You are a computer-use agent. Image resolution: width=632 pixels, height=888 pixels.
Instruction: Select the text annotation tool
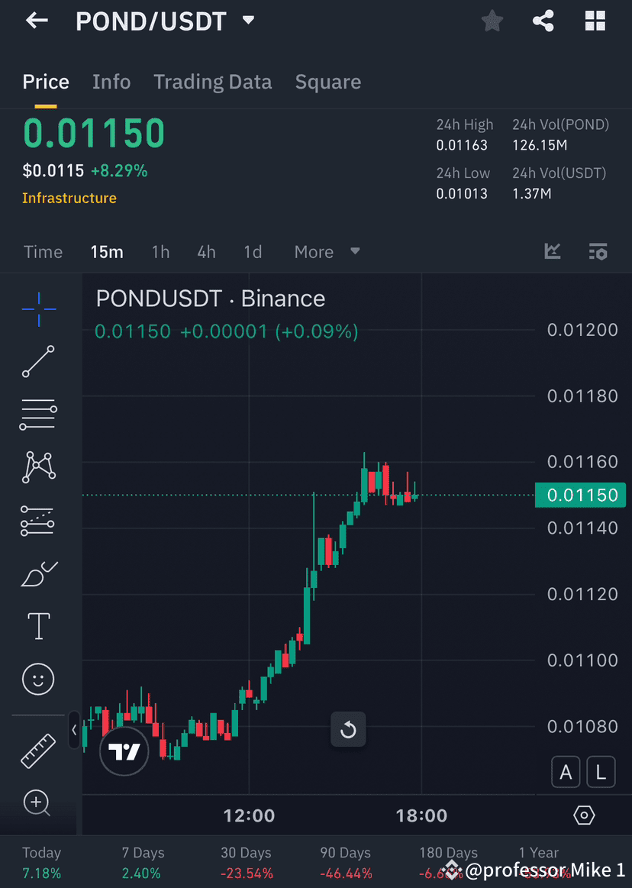[38, 625]
